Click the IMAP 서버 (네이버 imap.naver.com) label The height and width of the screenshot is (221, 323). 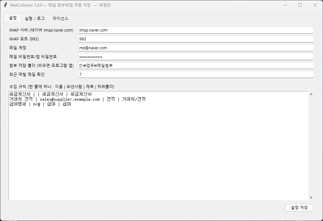tap(41, 30)
